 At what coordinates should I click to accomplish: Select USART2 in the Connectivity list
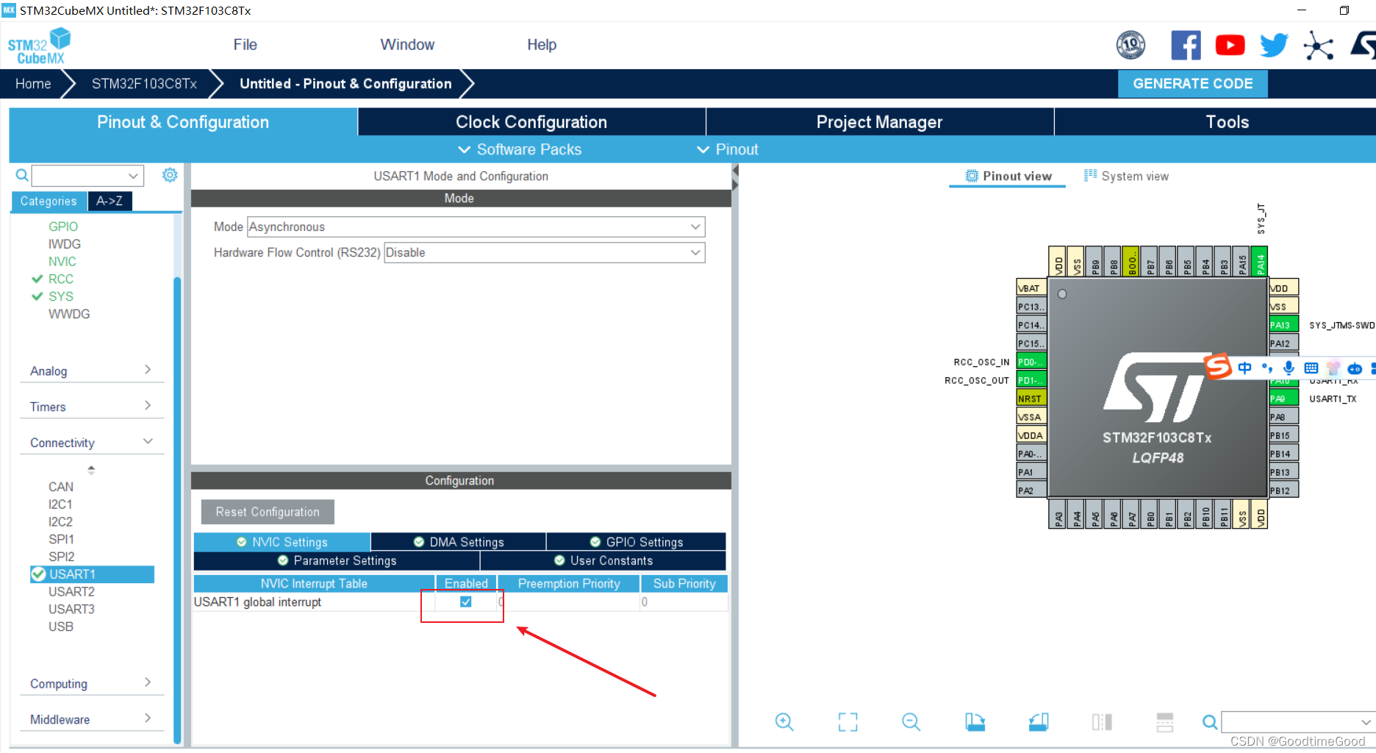71,592
